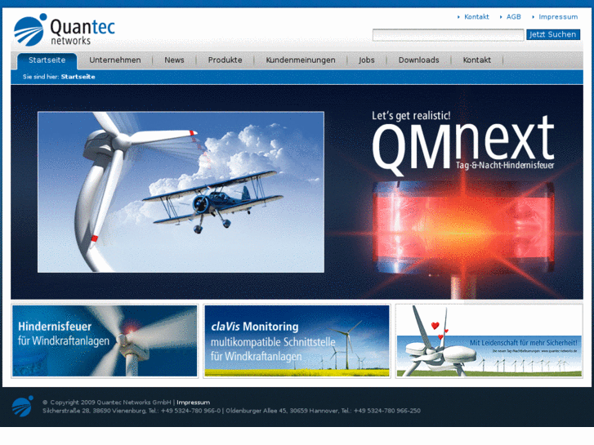This screenshot has height=445, width=594.
Task: Click the Impressum link in the footer
Action: (193, 403)
